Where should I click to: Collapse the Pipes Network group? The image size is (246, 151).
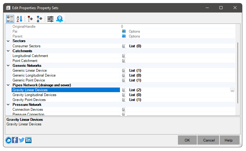coord(8,85)
